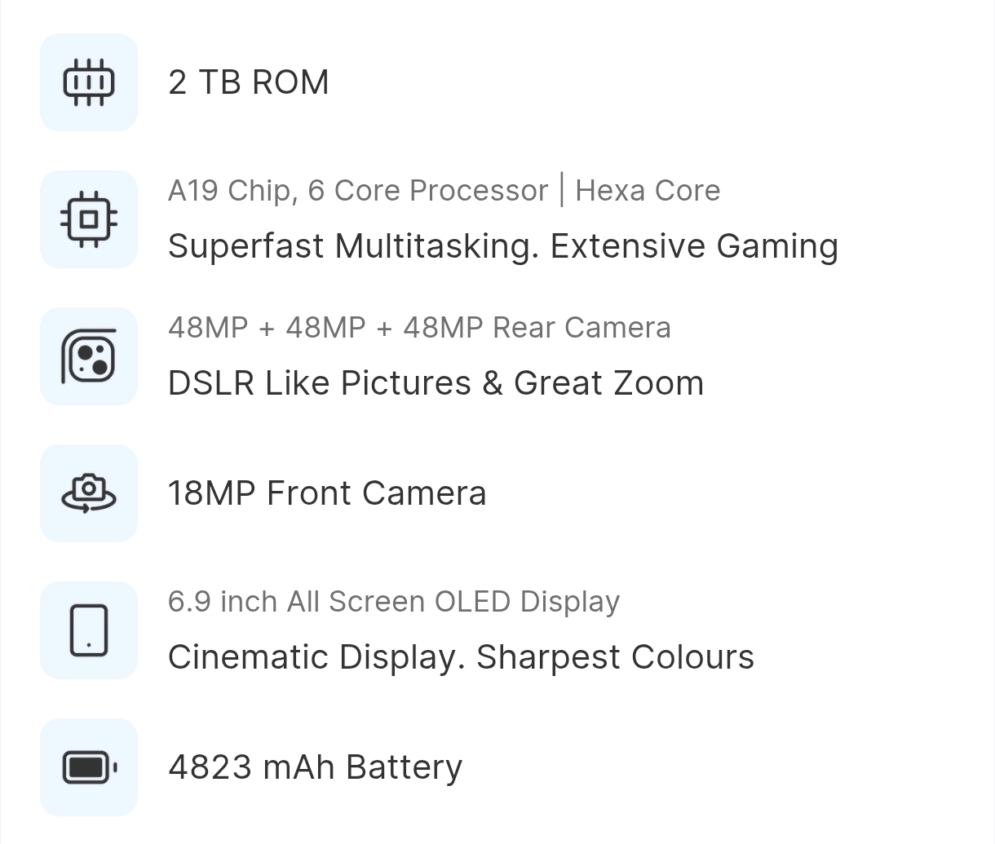Click DSLR Like Pictures & Great Zoom
995x844 pixels.
(x=436, y=383)
